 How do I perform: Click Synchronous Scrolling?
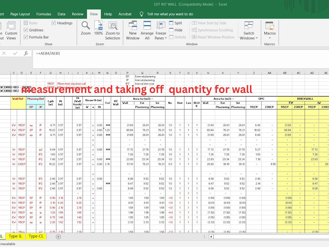pyautogui.click(x=212, y=30)
